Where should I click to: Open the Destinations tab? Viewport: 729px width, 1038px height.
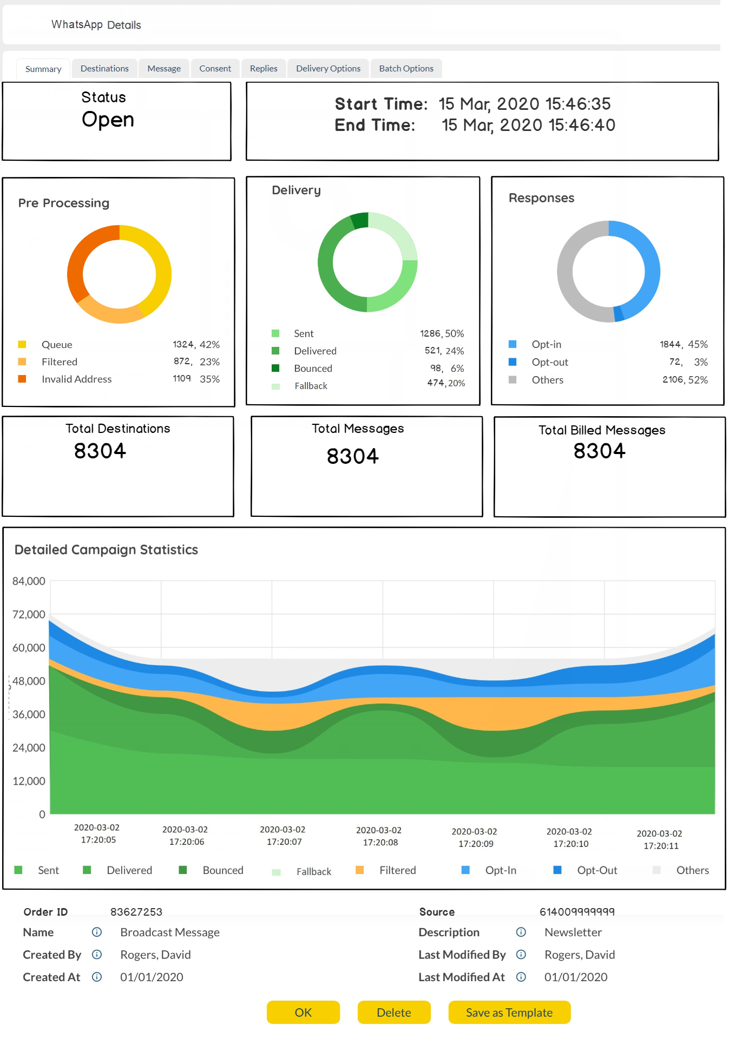(104, 69)
